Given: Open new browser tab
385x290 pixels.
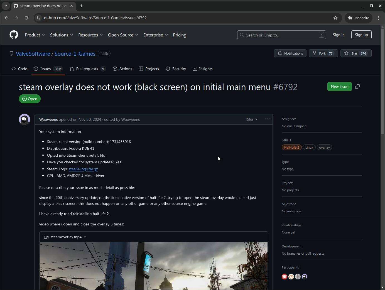Looking at the screenshot, I should click(82, 6).
